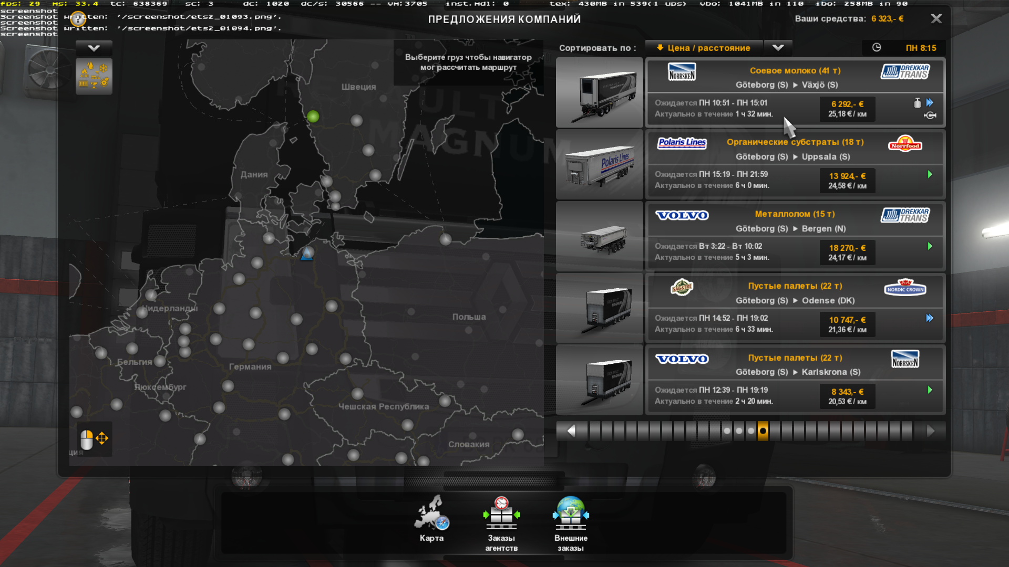Click the Volvo logo on Karlskrona job
Screen dimensions: 1009x567
(x=682, y=359)
